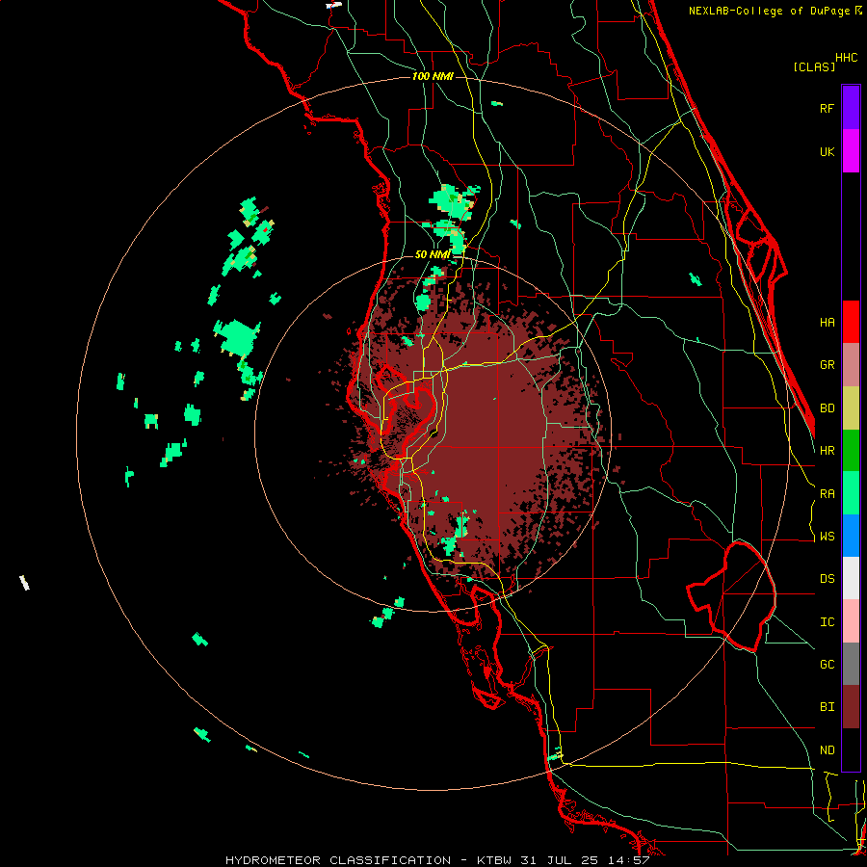Click the WS legend label

pos(827,537)
